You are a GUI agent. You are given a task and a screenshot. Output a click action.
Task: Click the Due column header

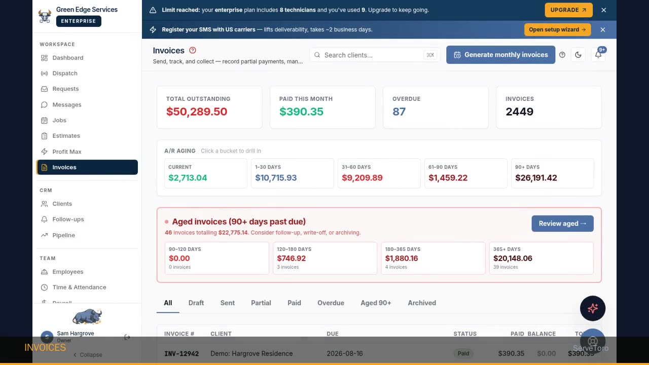(333, 334)
